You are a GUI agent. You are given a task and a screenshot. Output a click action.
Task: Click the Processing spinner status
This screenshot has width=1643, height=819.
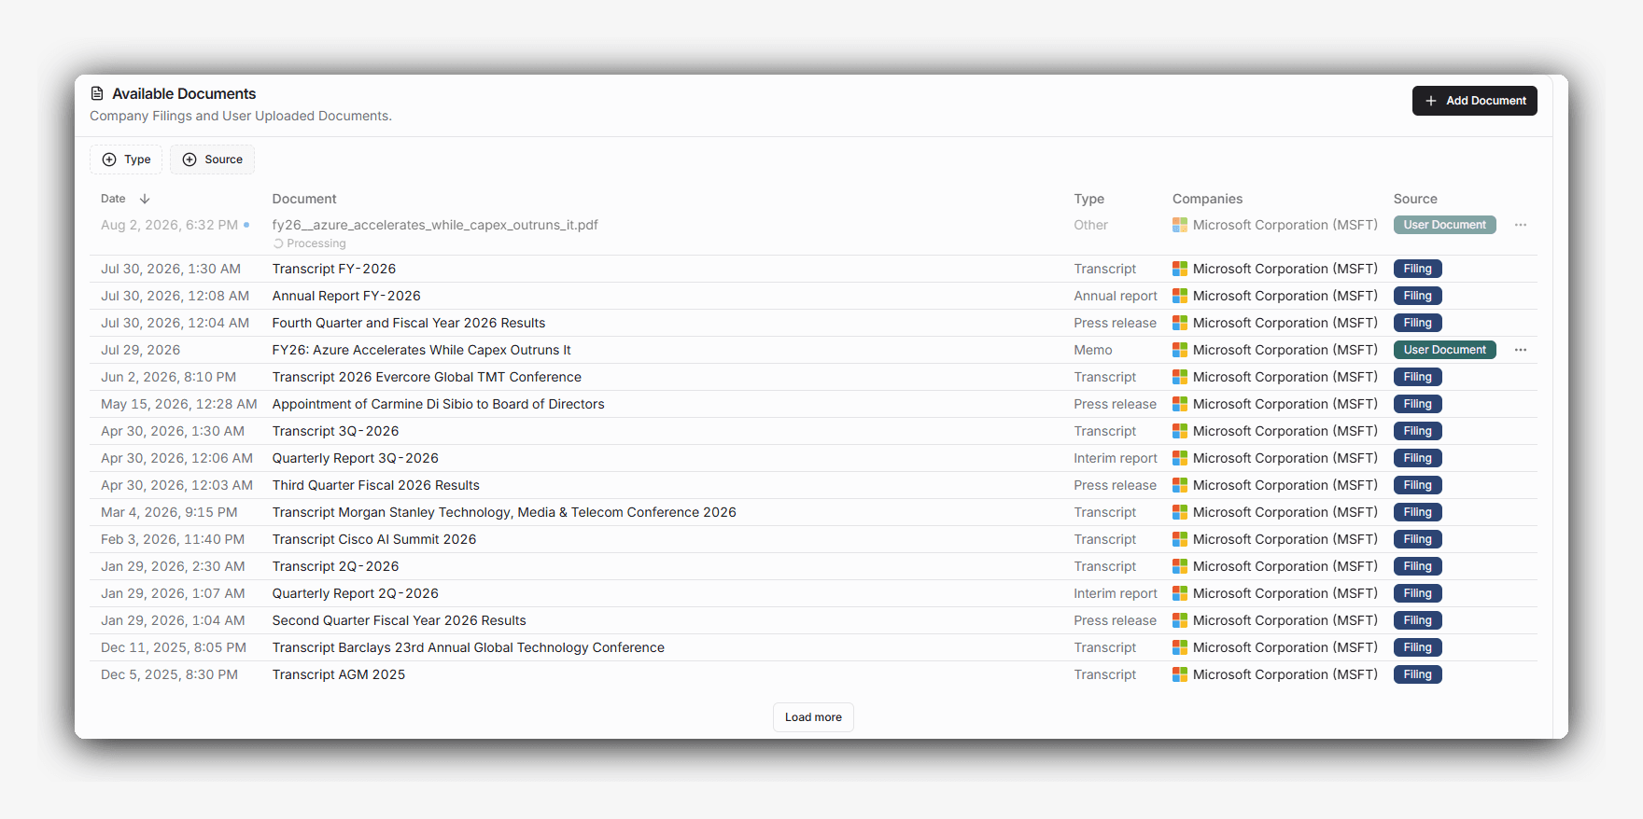[x=309, y=243]
